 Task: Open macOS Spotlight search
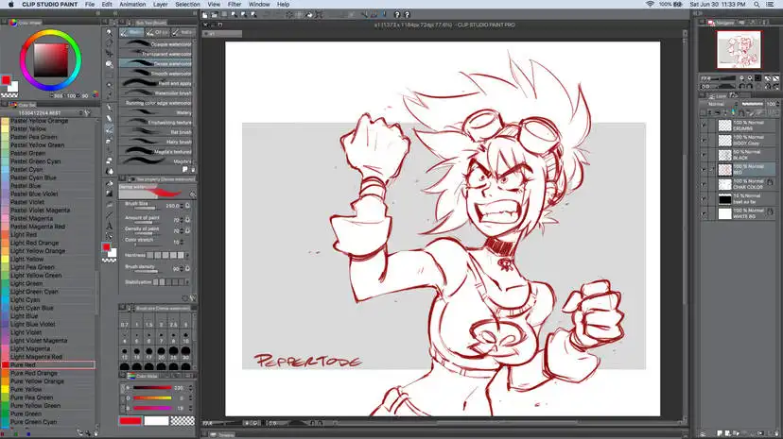(757, 4)
